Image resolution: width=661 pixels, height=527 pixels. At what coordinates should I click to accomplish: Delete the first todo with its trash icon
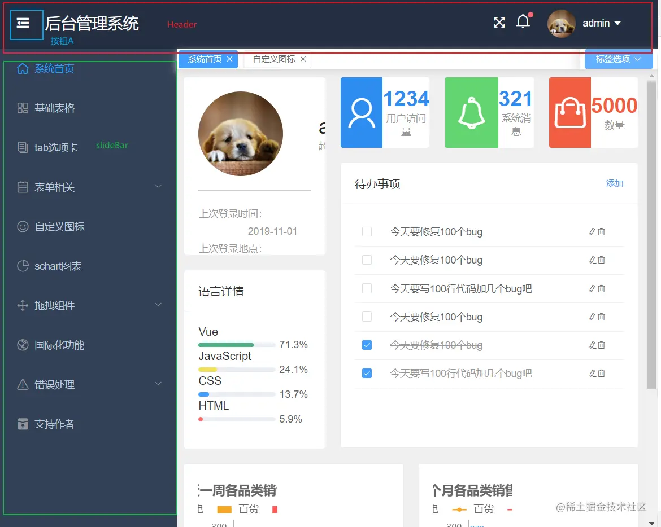[602, 232]
